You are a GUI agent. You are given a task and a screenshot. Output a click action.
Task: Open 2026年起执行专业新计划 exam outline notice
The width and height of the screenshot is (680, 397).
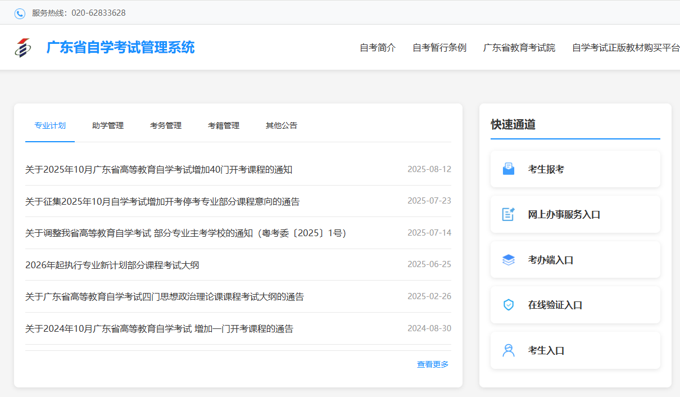112,265
